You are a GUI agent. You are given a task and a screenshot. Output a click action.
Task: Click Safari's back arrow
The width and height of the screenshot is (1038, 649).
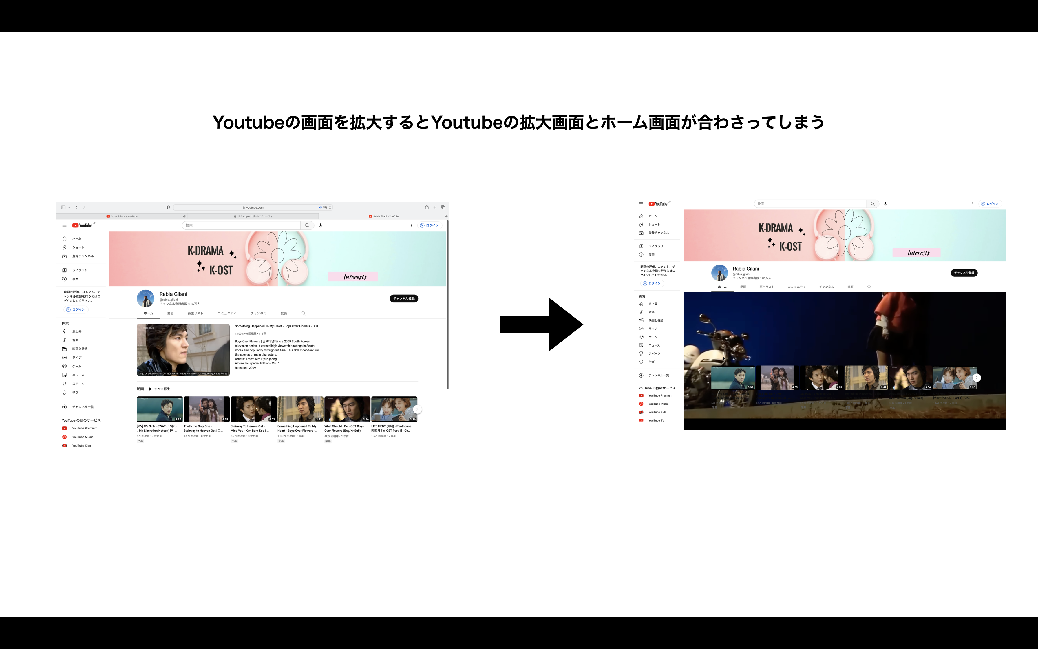point(76,207)
